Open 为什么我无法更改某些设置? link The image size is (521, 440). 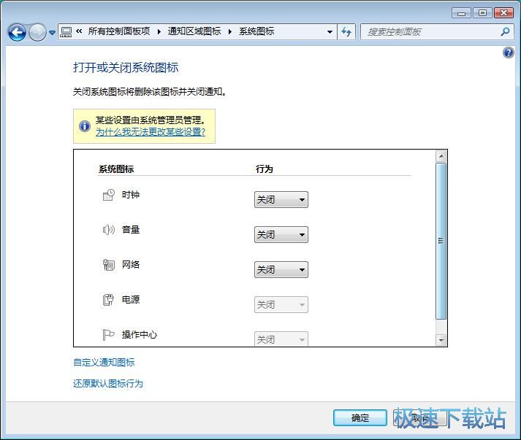pos(151,132)
